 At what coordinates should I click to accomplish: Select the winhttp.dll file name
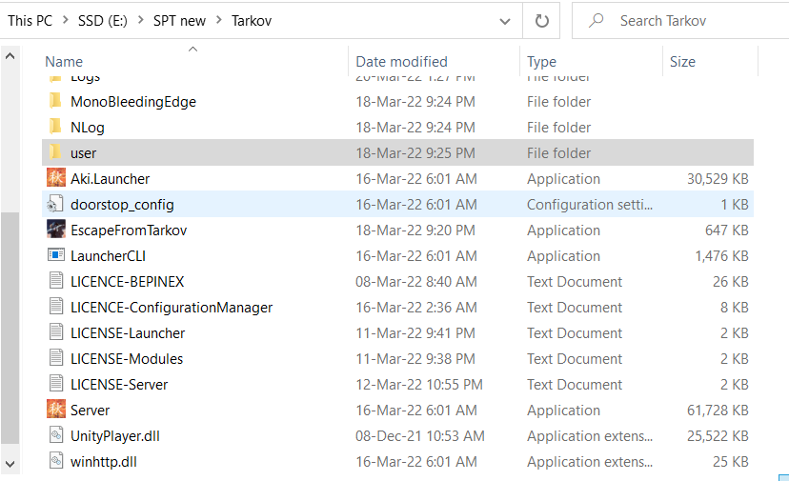(104, 461)
